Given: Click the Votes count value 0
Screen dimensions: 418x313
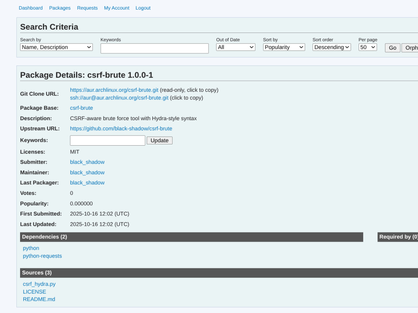Looking at the screenshot, I should tap(71, 193).
